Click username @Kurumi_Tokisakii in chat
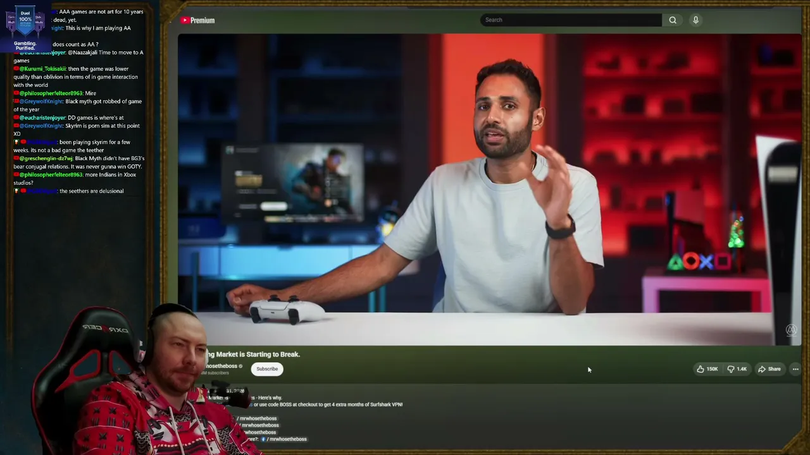 [43, 69]
